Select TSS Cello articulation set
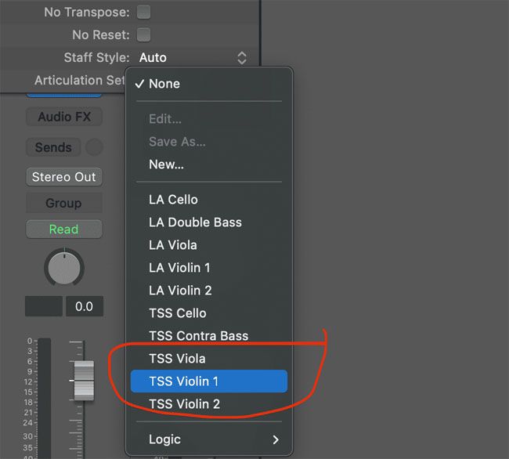Image resolution: width=509 pixels, height=459 pixels. [178, 313]
